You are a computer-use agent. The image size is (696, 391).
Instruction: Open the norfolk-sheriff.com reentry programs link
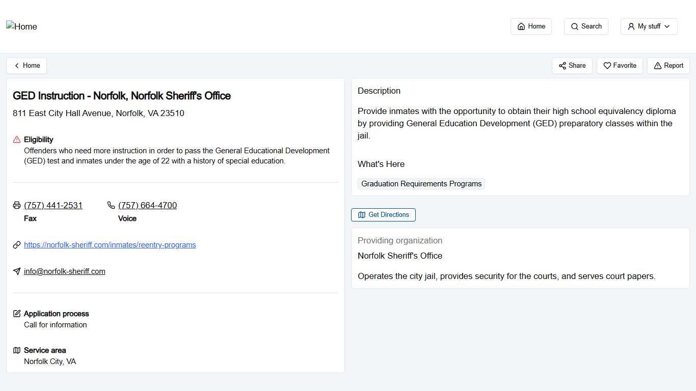(x=110, y=245)
